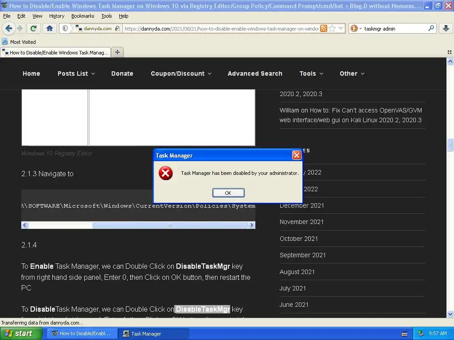Click the magnifier search icon in the search box
This screenshot has height=340, width=454.
[431, 28]
